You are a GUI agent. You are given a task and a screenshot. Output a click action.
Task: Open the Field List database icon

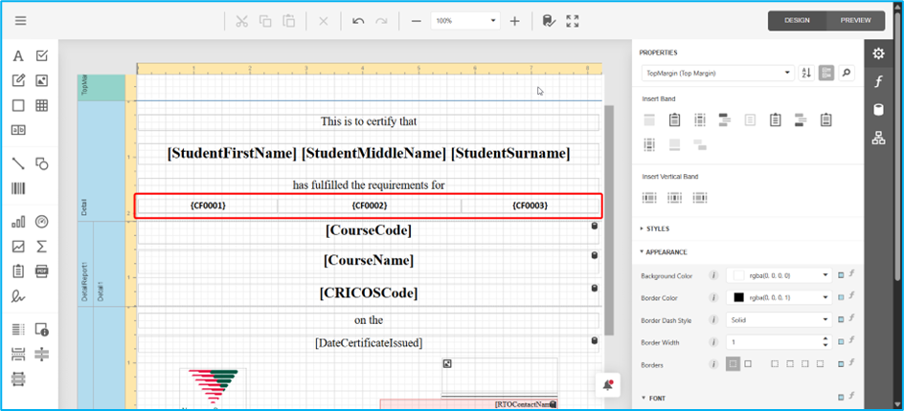pyautogui.click(x=878, y=110)
